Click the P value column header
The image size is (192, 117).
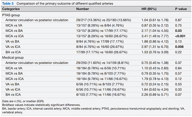click(x=181, y=9)
